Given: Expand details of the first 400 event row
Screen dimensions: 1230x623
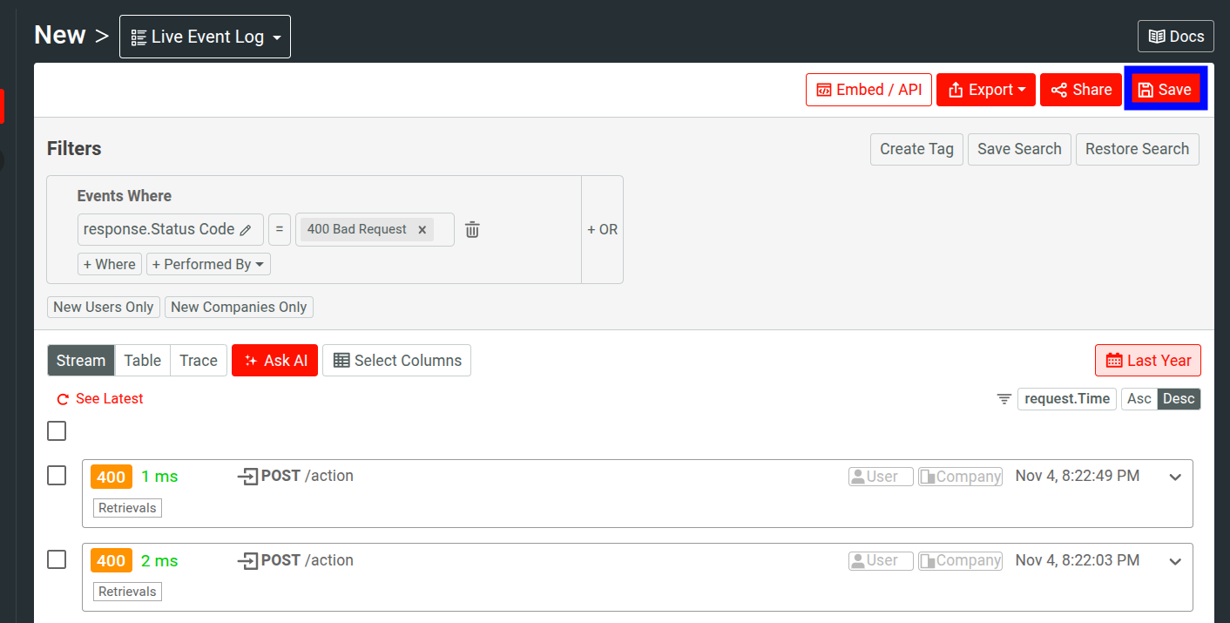Looking at the screenshot, I should pos(1175,477).
